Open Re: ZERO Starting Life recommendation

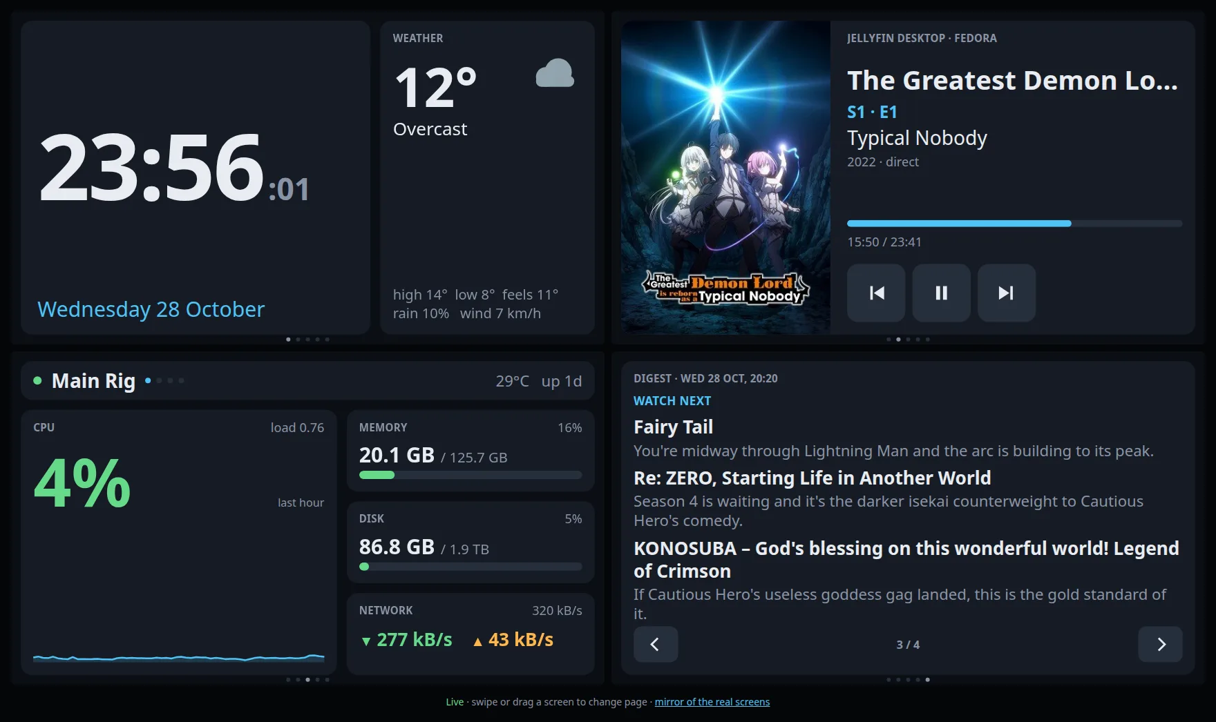point(812,478)
